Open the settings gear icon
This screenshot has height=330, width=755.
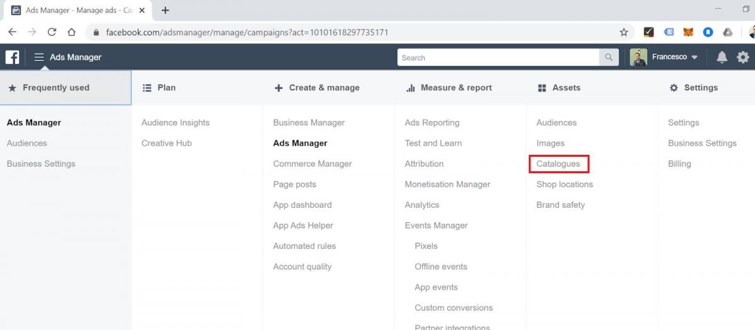click(x=743, y=57)
